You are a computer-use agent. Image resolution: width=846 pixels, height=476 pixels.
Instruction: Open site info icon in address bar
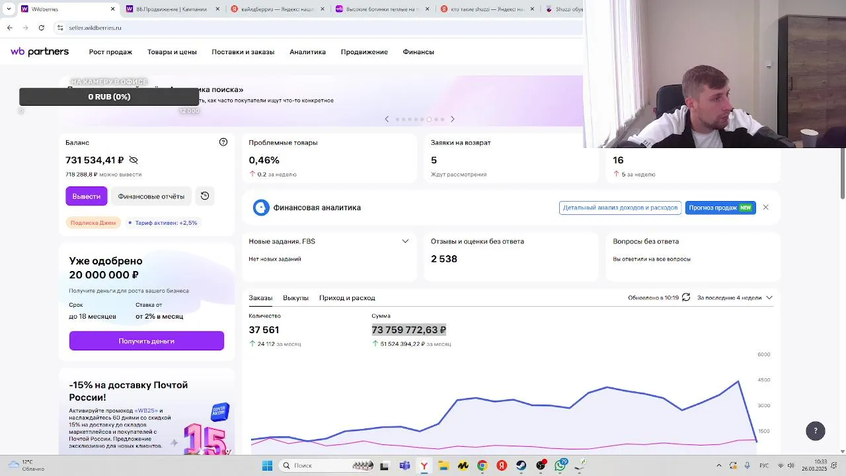(x=60, y=28)
